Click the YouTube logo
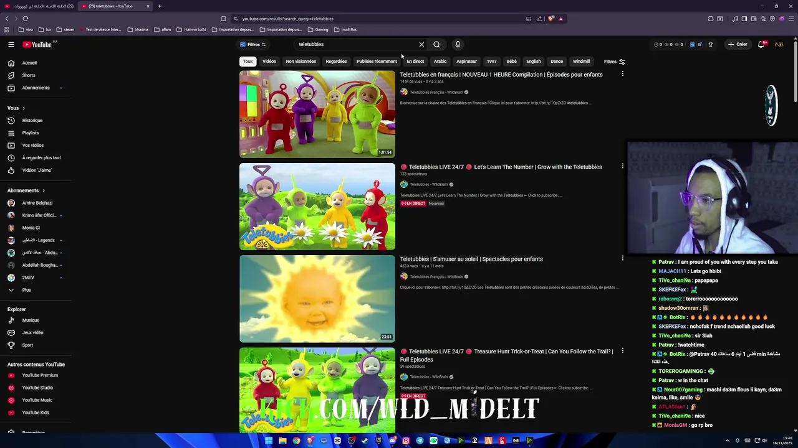Image resolution: width=798 pixels, height=448 pixels. tap(37, 44)
